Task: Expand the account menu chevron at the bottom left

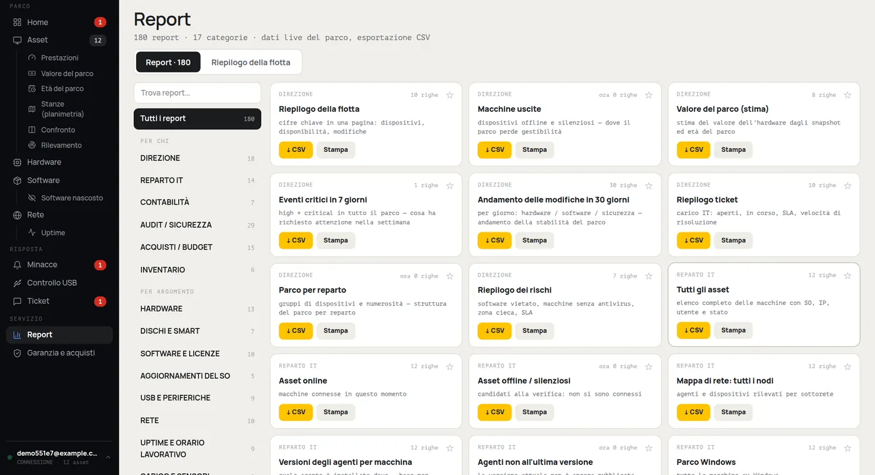Action: [108, 457]
